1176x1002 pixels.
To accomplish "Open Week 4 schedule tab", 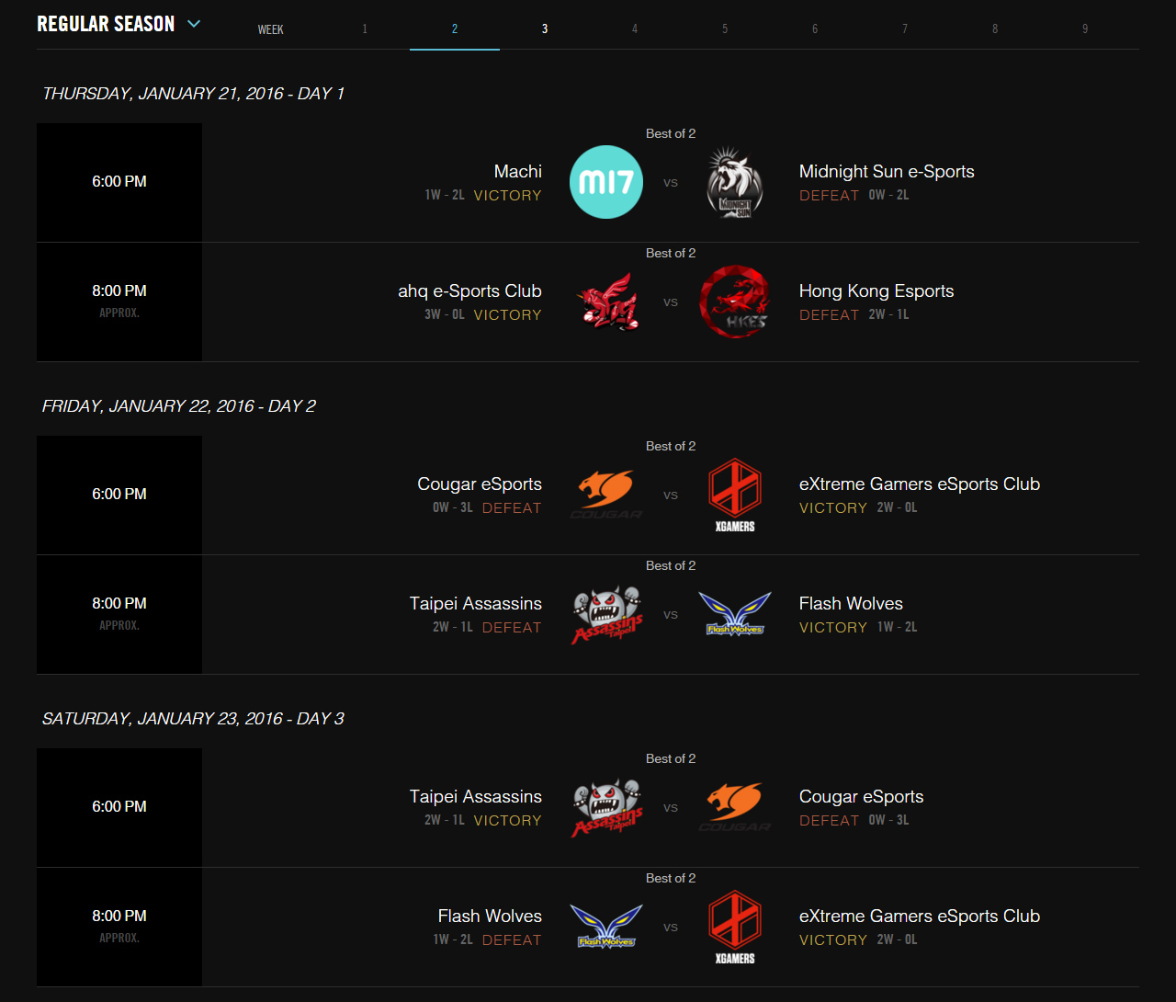I will (635, 28).
